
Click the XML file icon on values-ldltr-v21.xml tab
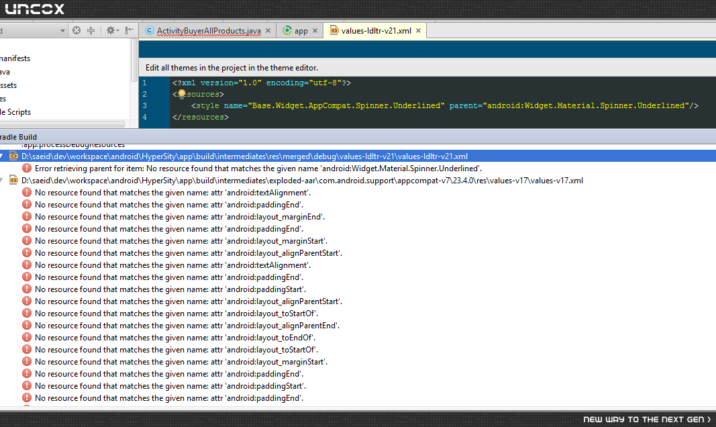click(x=334, y=31)
